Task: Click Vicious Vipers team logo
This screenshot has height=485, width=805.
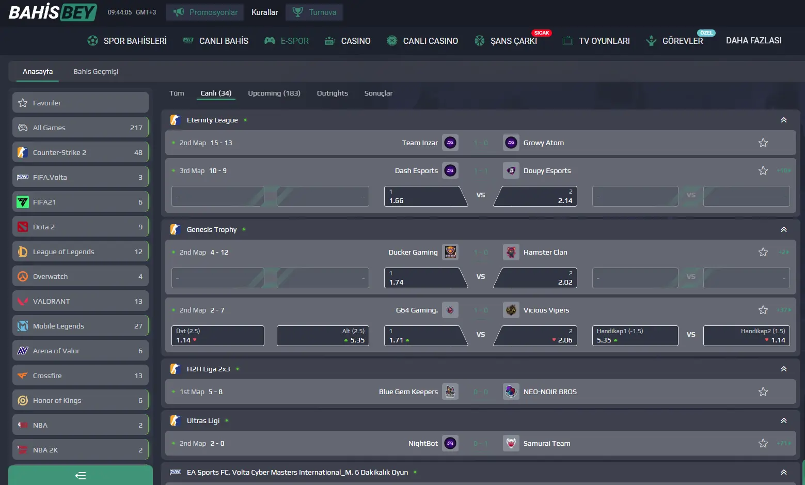Action: [511, 310]
